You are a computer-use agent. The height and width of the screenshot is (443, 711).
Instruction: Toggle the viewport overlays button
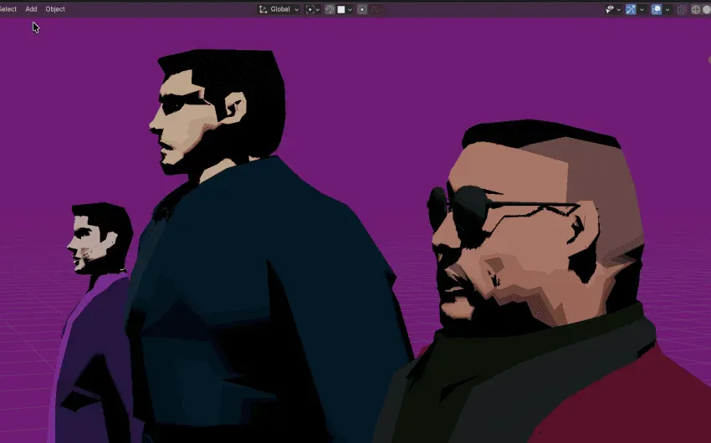point(656,9)
